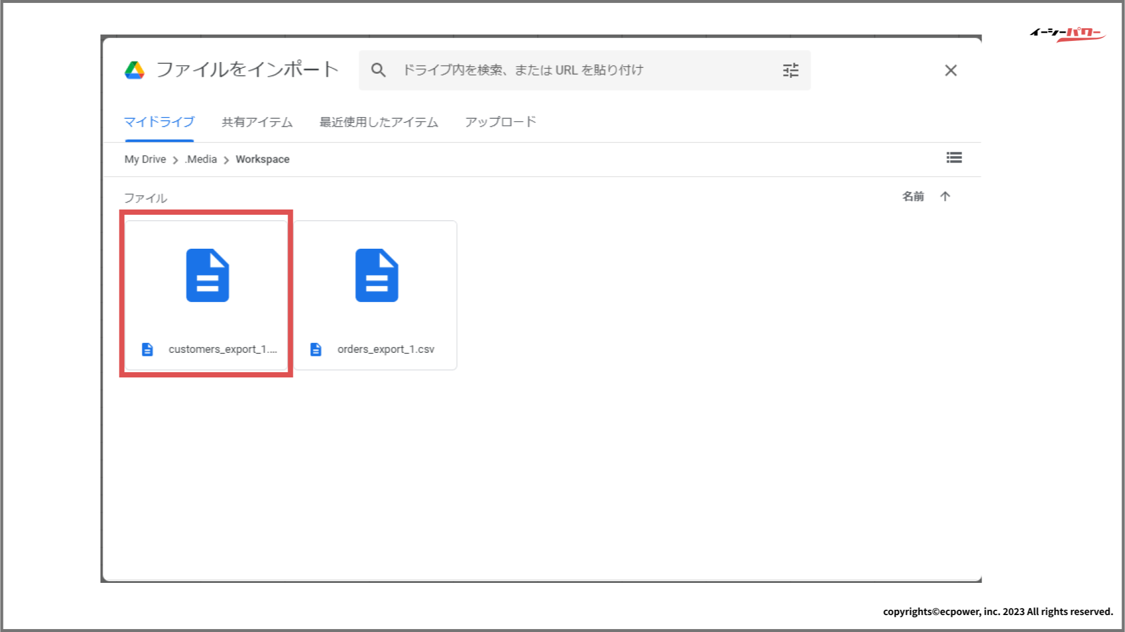Navigate to .Media breadcrumb folder
1125x632 pixels.
[201, 159]
